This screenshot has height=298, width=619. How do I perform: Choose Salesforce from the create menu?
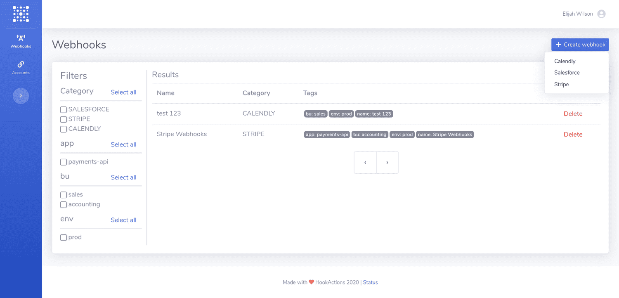pos(567,73)
